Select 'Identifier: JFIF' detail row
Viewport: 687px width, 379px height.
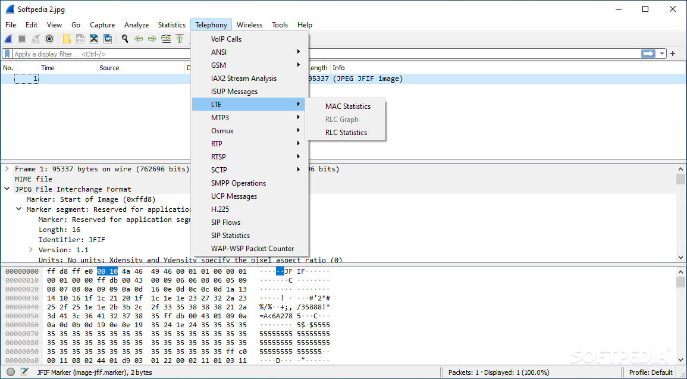[72, 240]
